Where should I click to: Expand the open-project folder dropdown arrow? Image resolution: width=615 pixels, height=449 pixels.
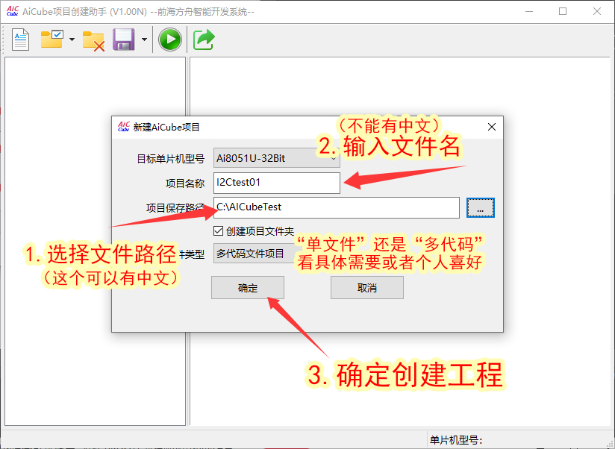[x=72, y=40]
